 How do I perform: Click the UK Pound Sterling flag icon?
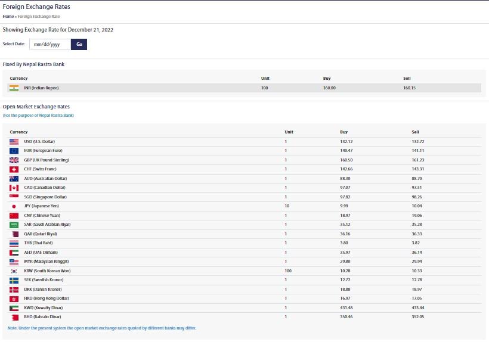pyautogui.click(x=14, y=160)
